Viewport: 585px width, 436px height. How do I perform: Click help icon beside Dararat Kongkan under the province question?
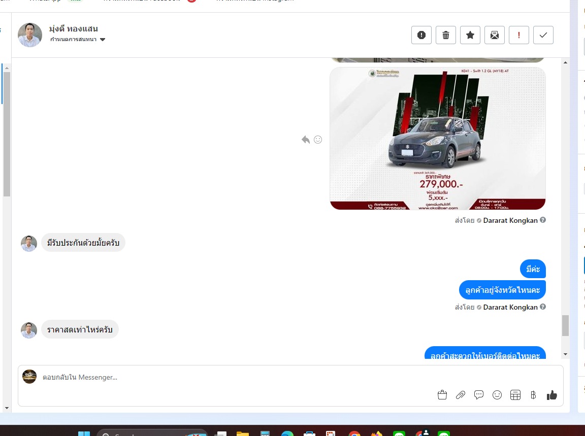543,307
